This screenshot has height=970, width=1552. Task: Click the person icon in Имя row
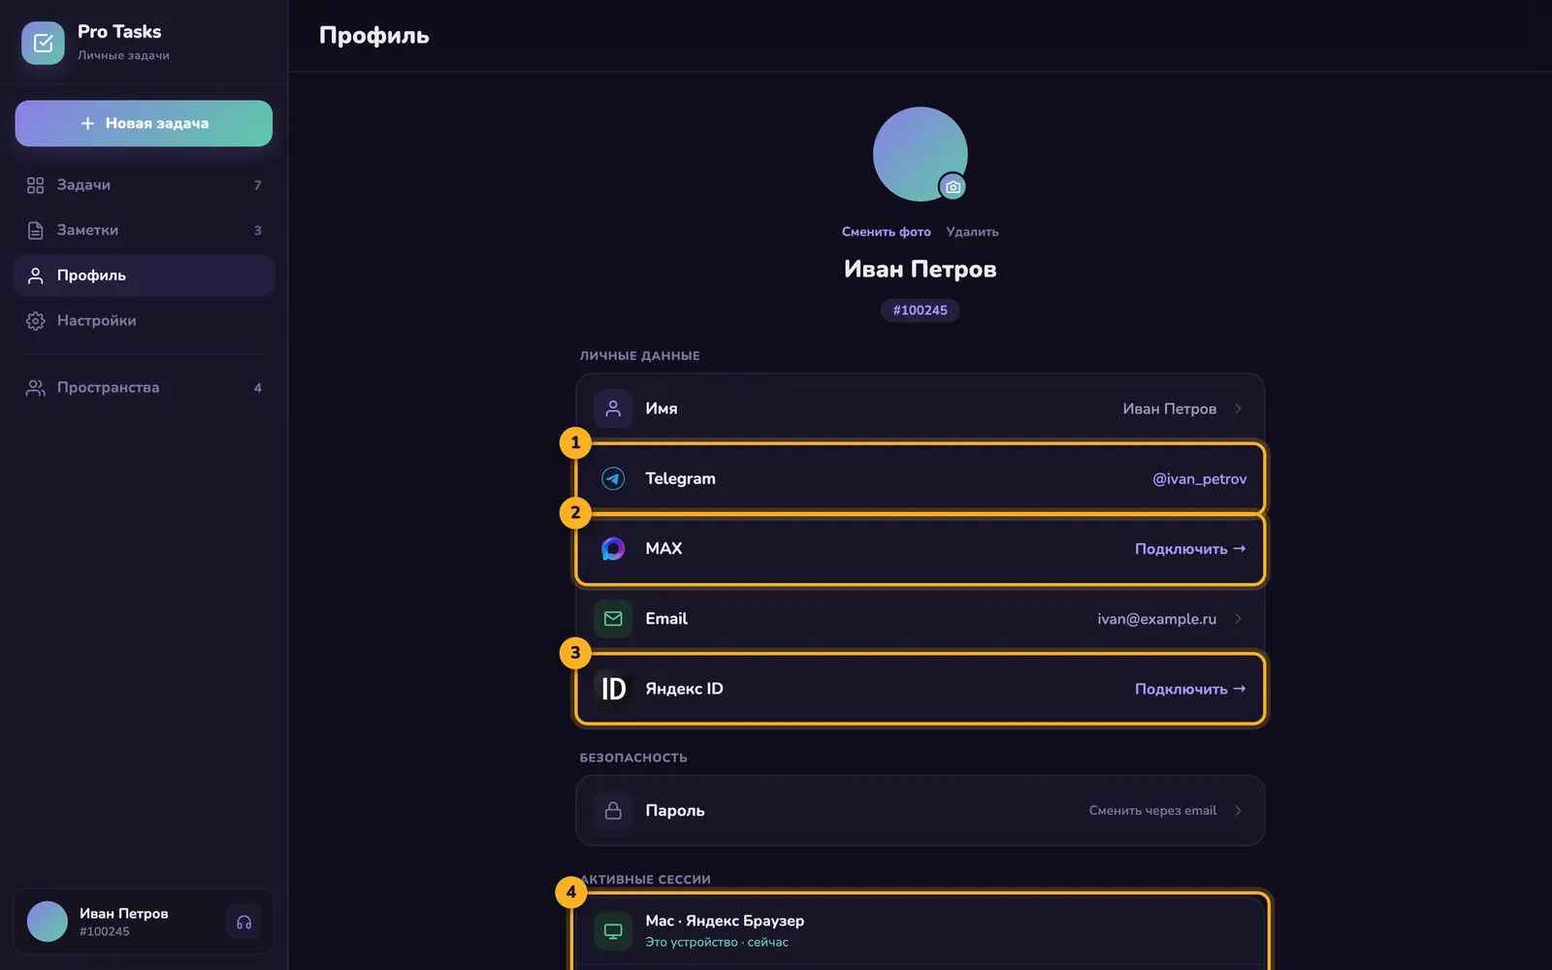613,408
